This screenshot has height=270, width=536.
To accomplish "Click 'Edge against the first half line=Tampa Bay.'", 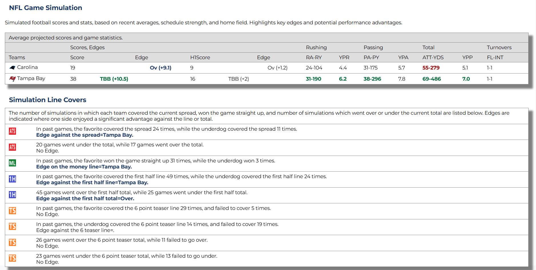I will click(92, 182).
